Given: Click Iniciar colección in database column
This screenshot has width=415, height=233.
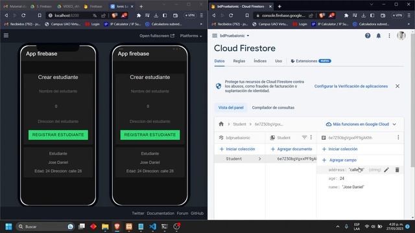Looking at the screenshot, I should coord(237,149).
